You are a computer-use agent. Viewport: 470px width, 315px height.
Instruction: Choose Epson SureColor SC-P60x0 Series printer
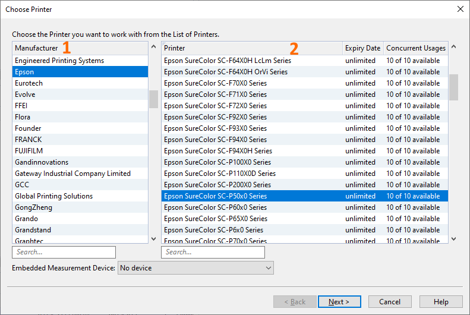tap(215, 207)
